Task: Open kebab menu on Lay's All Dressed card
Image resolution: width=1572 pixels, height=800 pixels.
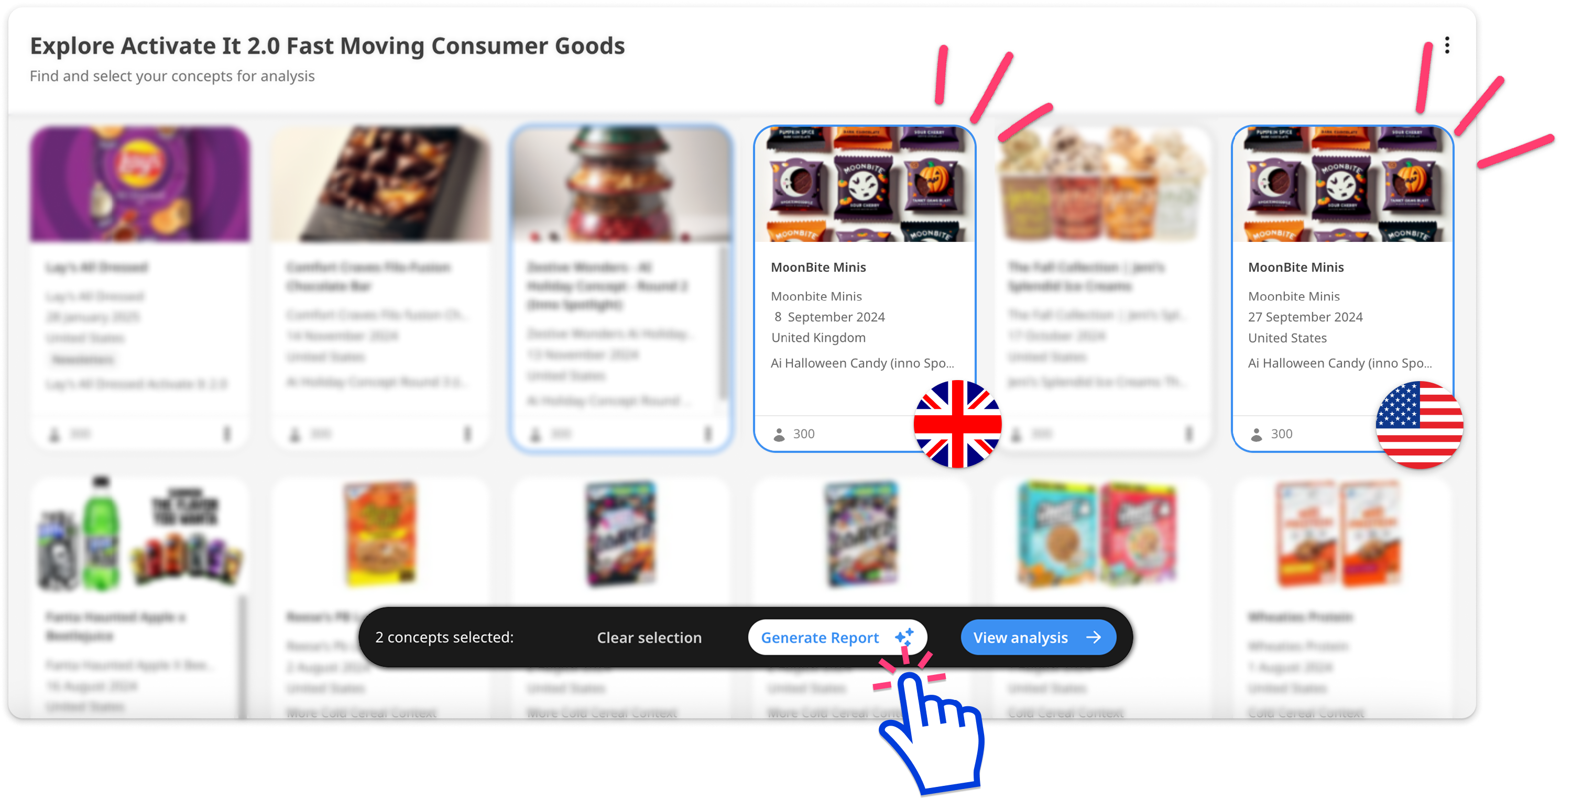Action: (x=227, y=434)
